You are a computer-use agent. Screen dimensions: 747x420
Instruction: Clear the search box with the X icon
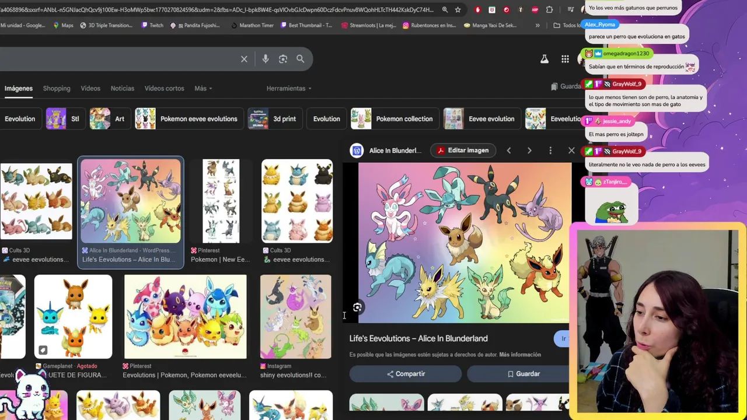(244, 59)
